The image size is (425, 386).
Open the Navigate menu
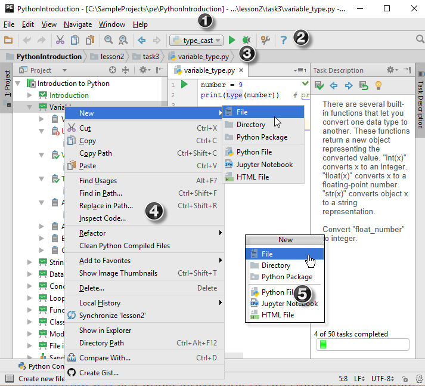coord(78,24)
